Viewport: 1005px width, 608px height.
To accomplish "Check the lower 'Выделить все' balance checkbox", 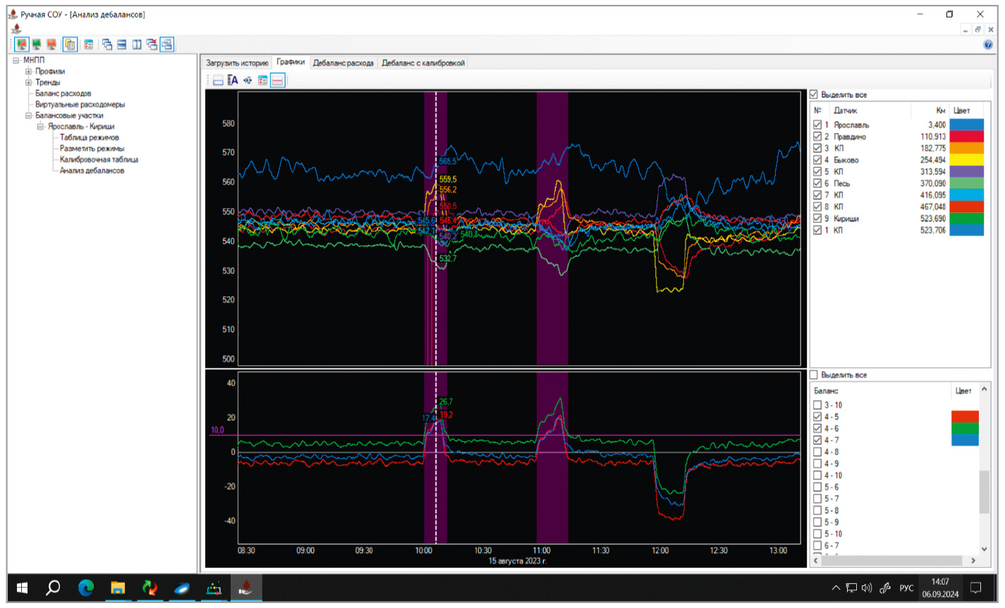I will [x=814, y=375].
